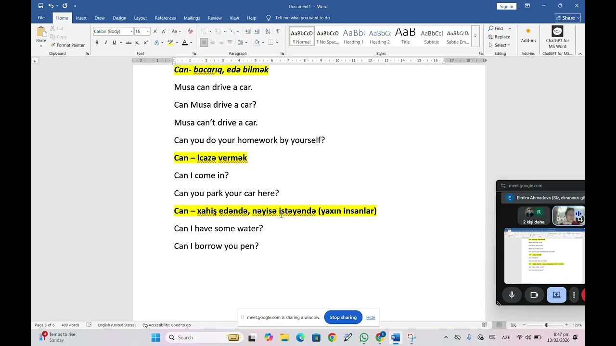The width and height of the screenshot is (616, 346).
Task: Open the Insert ribbon tab
Action: pyautogui.click(x=81, y=18)
